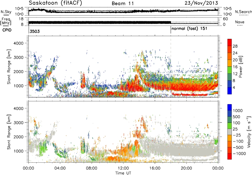Screen dimensions: 252x175
Task: Click the red -1000 m/s velocity color band
Action: pos(230,156)
